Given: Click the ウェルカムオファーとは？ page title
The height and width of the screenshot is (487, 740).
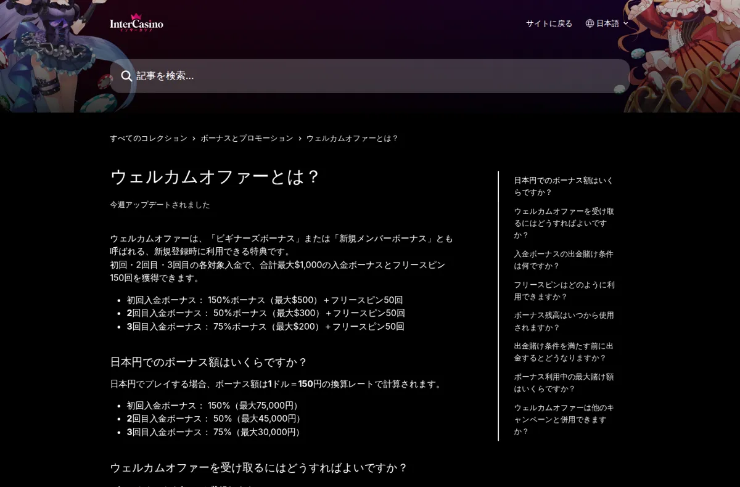Looking at the screenshot, I should [x=215, y=177].
